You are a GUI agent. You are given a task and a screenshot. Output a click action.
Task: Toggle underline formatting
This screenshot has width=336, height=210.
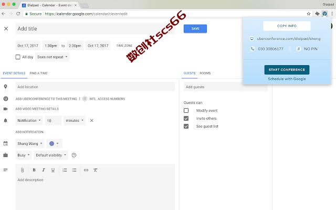(53, 170)
